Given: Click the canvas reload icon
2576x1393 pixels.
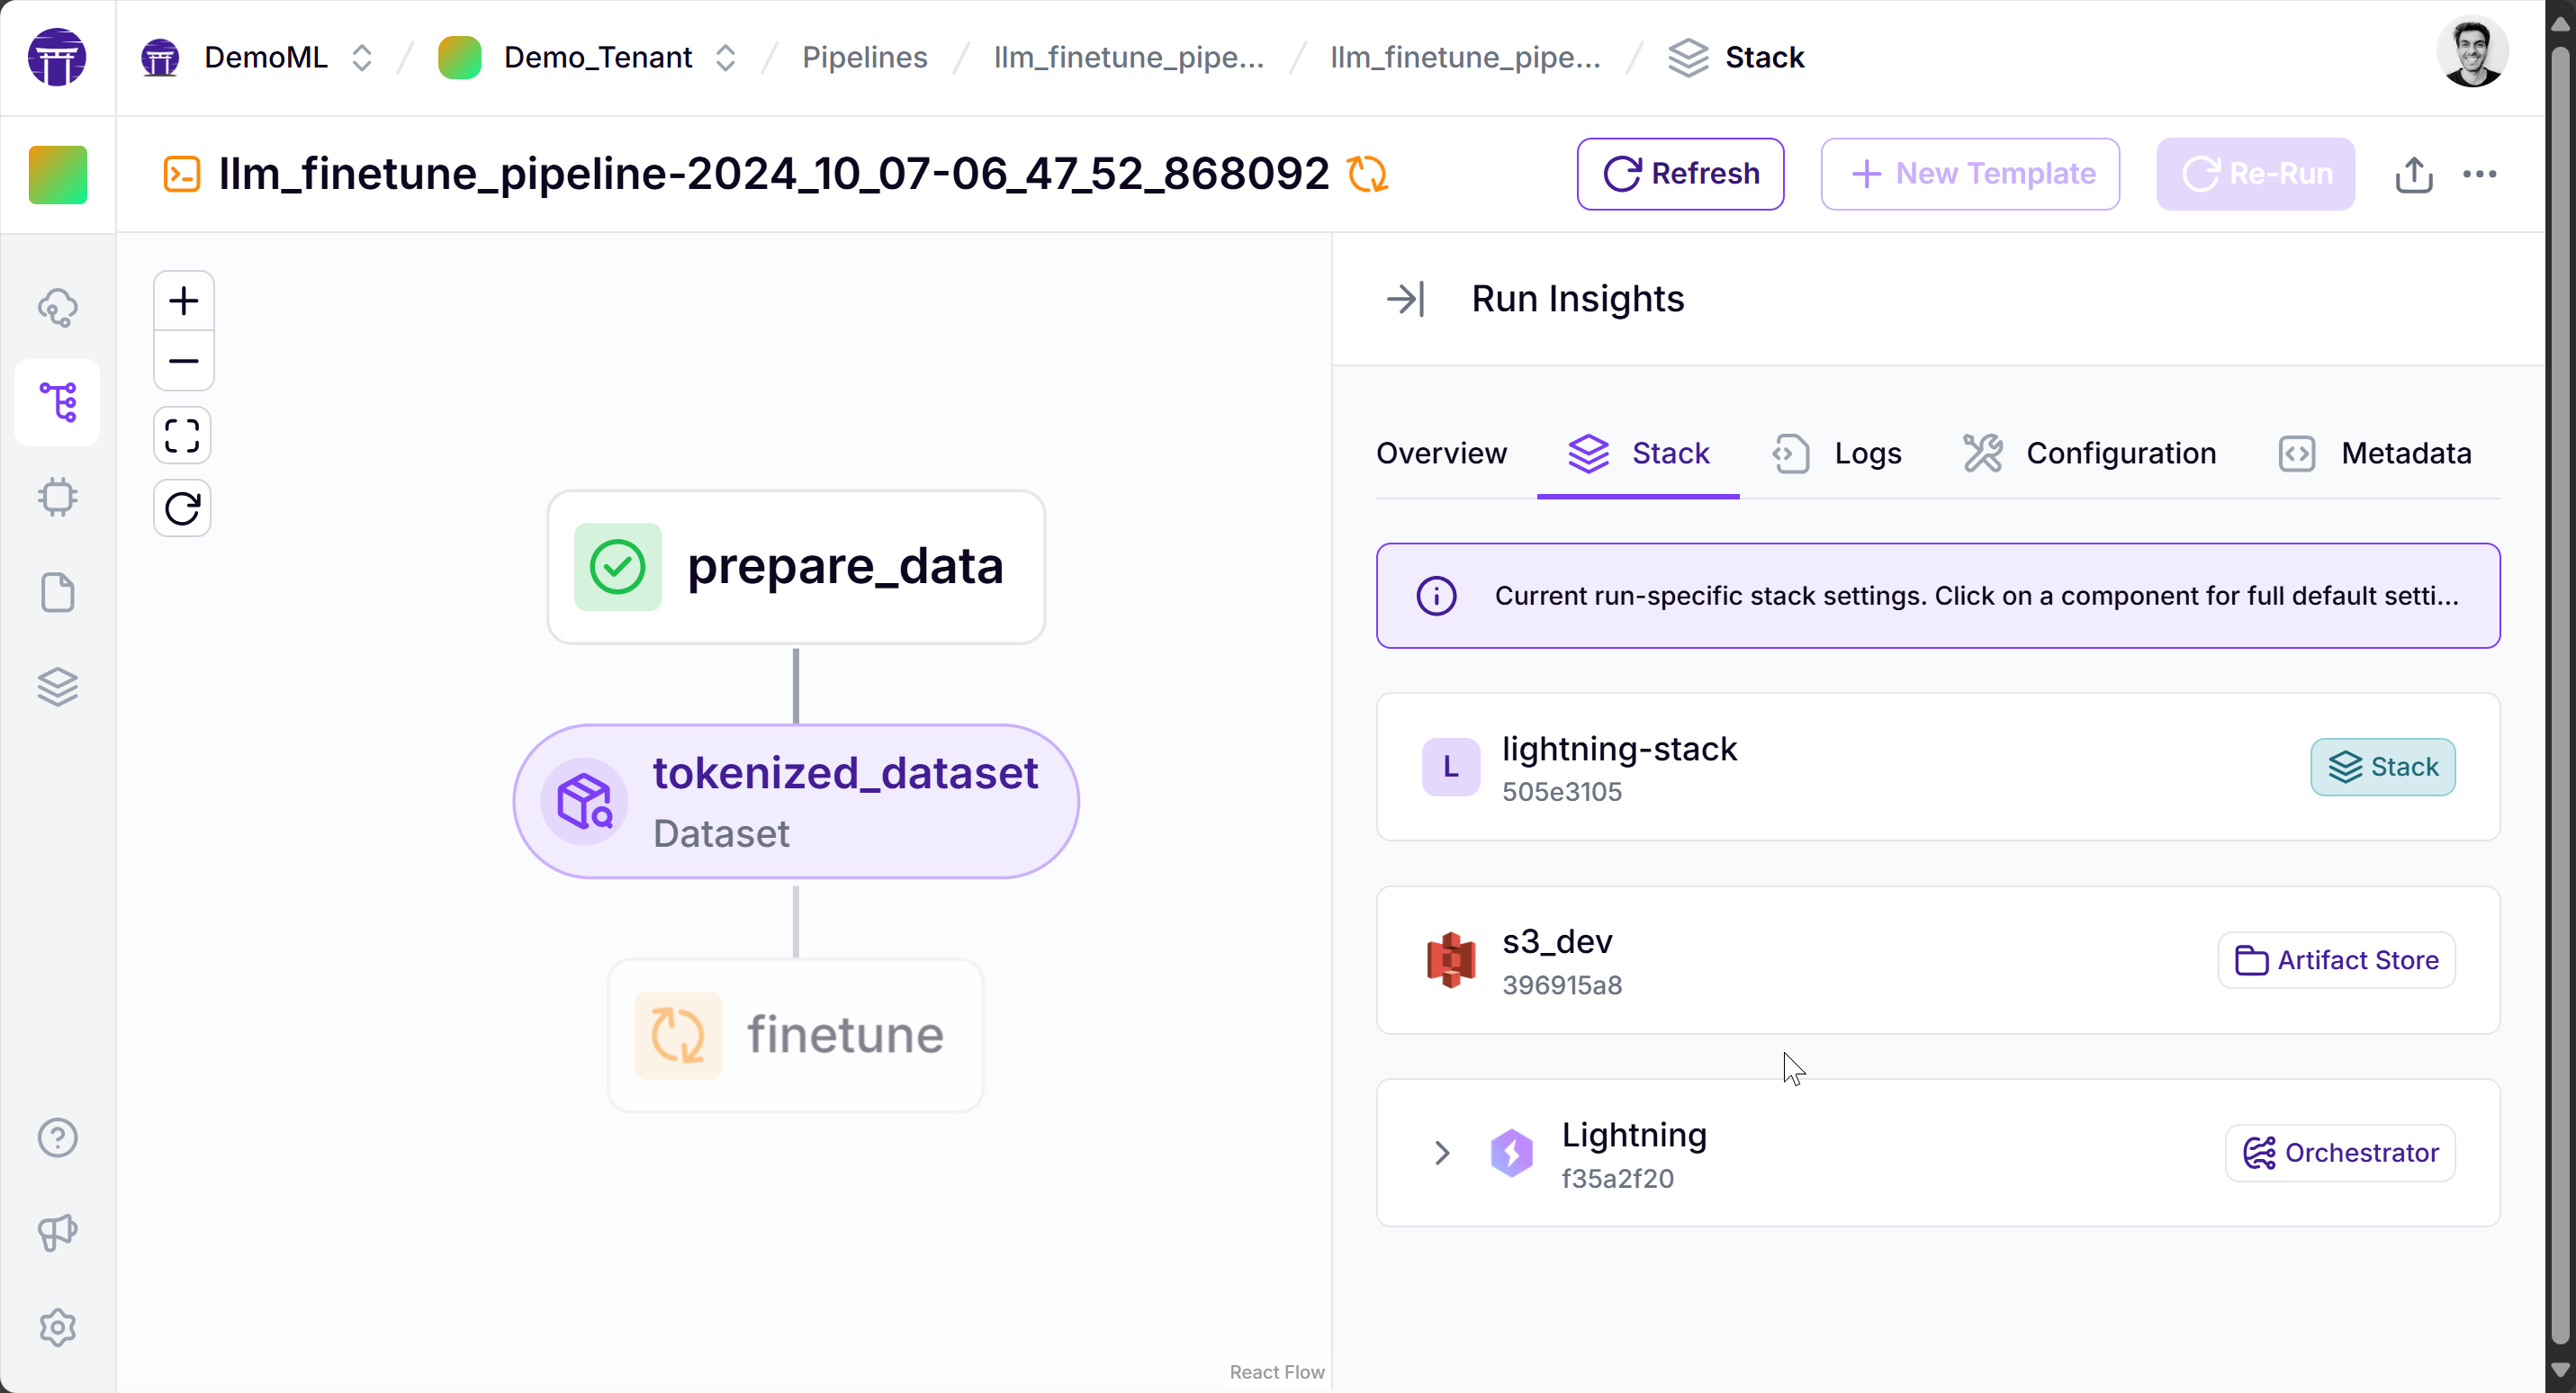Looking at the screenshot, I should pos(182,509).
